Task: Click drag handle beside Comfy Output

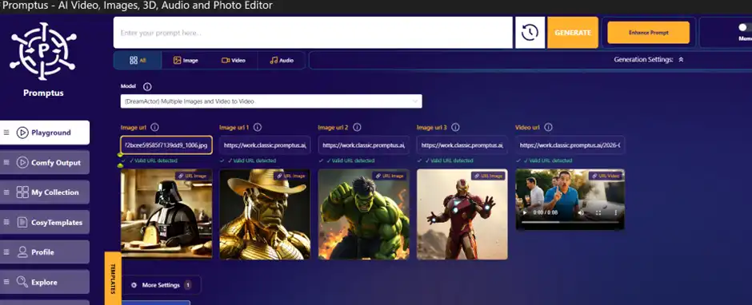Action: tap(6, 162)
